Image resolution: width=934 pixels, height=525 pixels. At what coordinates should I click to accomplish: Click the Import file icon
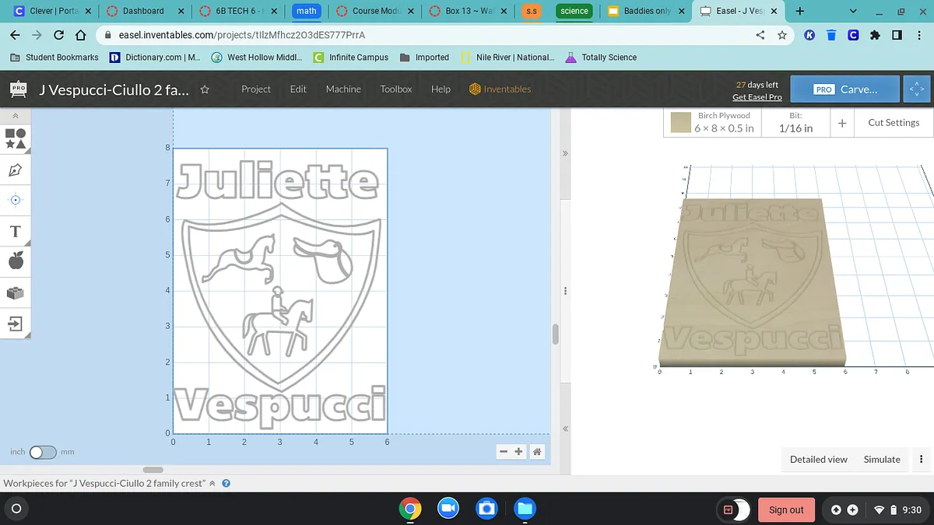16,323
